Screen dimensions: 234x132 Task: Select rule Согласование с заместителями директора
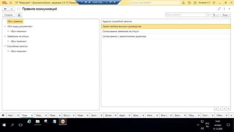coord(166,36)
